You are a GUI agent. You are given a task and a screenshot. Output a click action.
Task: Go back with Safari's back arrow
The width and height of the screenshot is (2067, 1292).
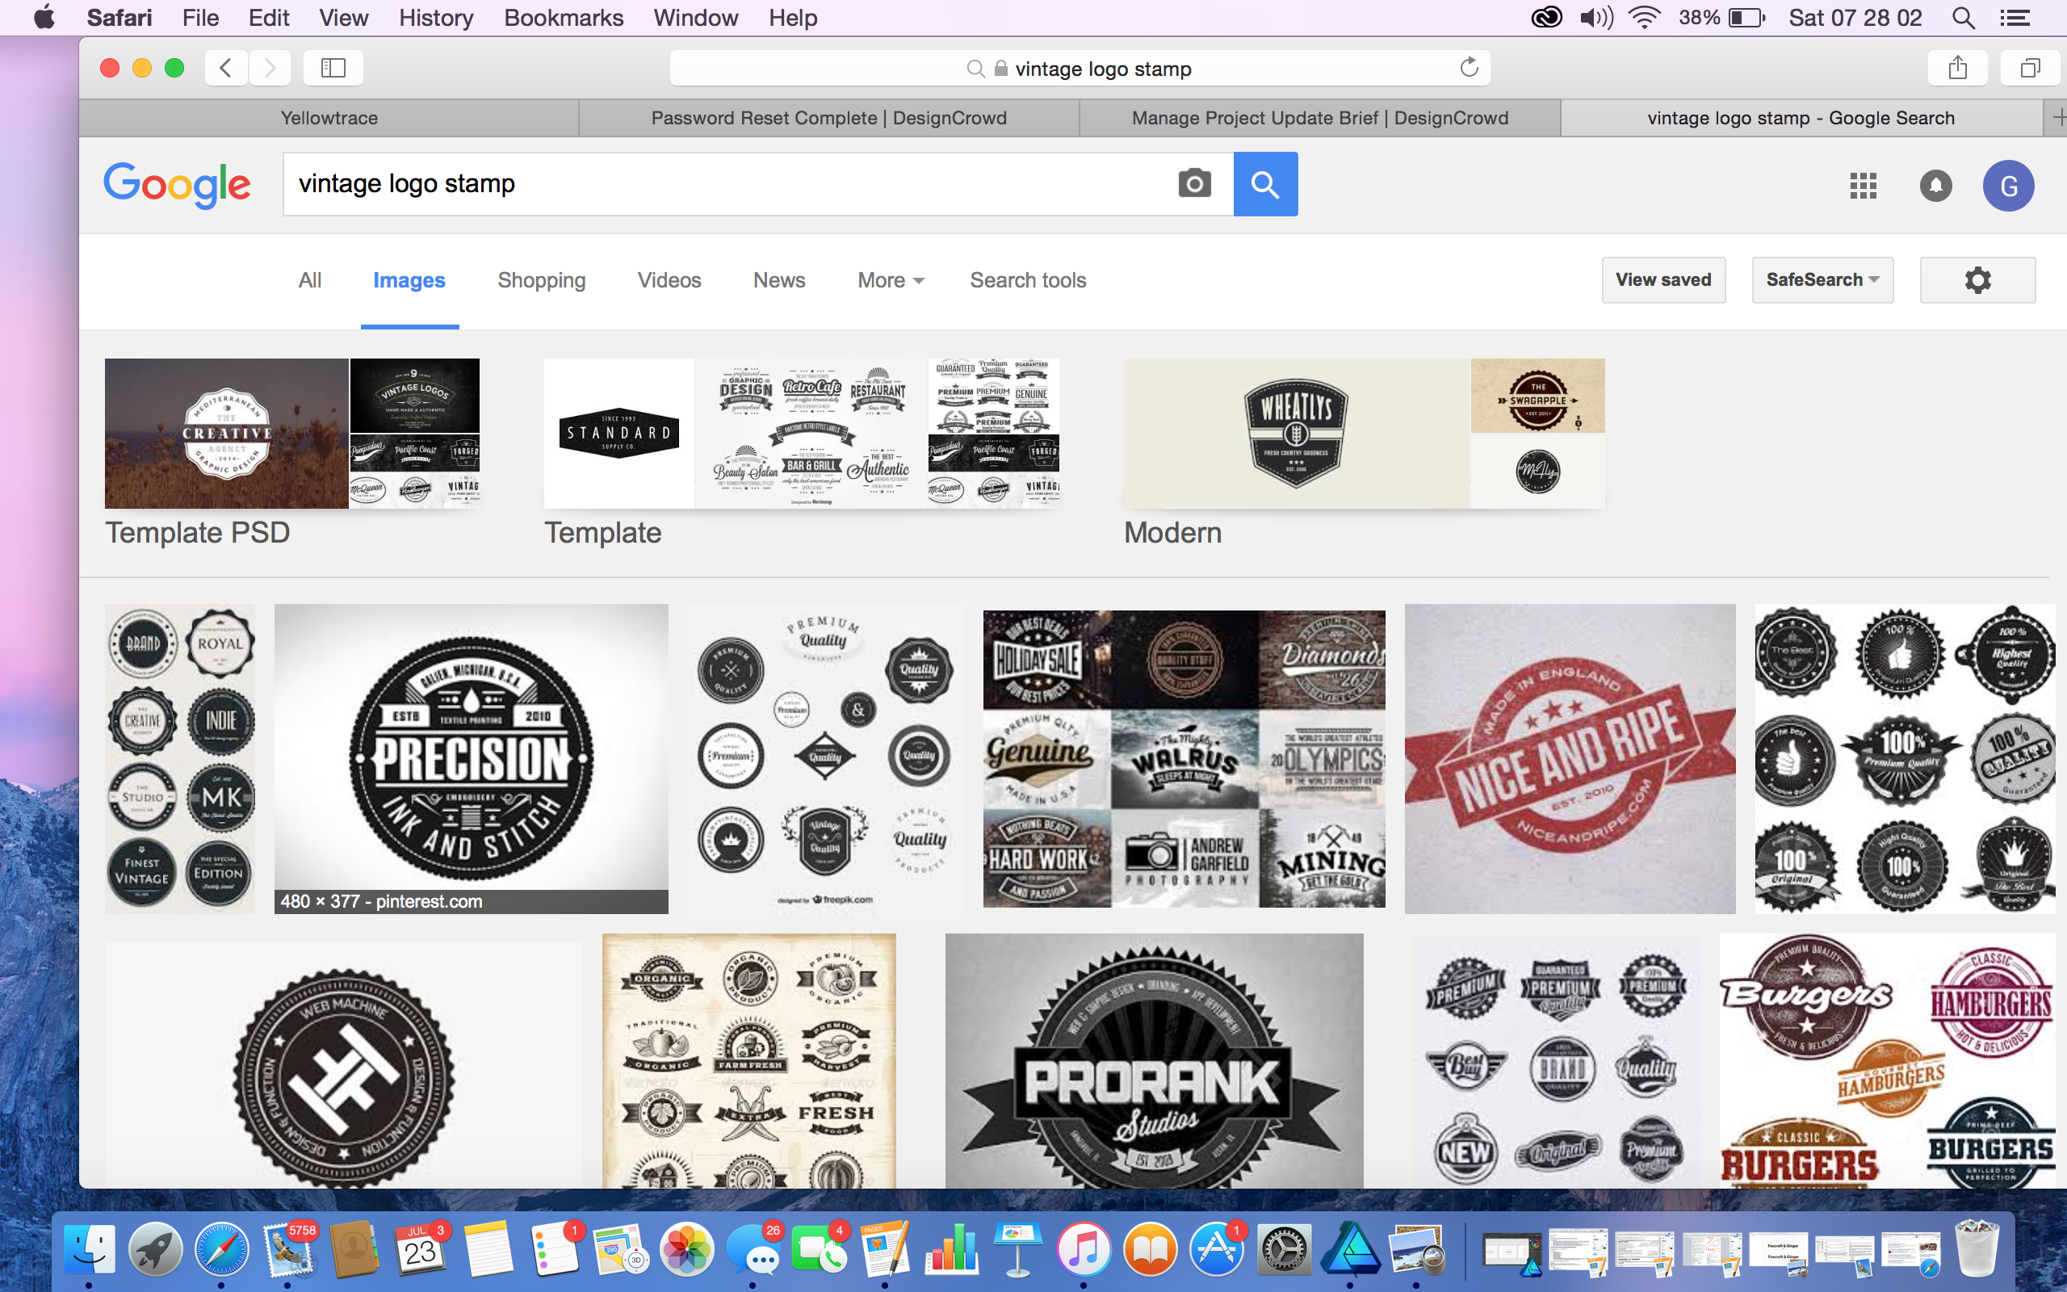tap(226, 68)
